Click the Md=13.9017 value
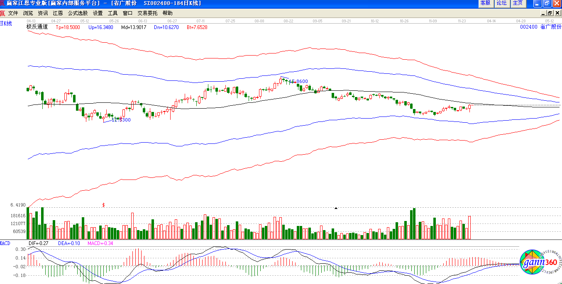Viewport: 562px width, 284px height. 134,27
